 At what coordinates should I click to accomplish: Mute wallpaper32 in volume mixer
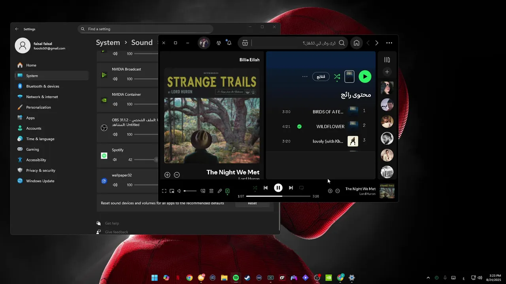click(115, 185)
